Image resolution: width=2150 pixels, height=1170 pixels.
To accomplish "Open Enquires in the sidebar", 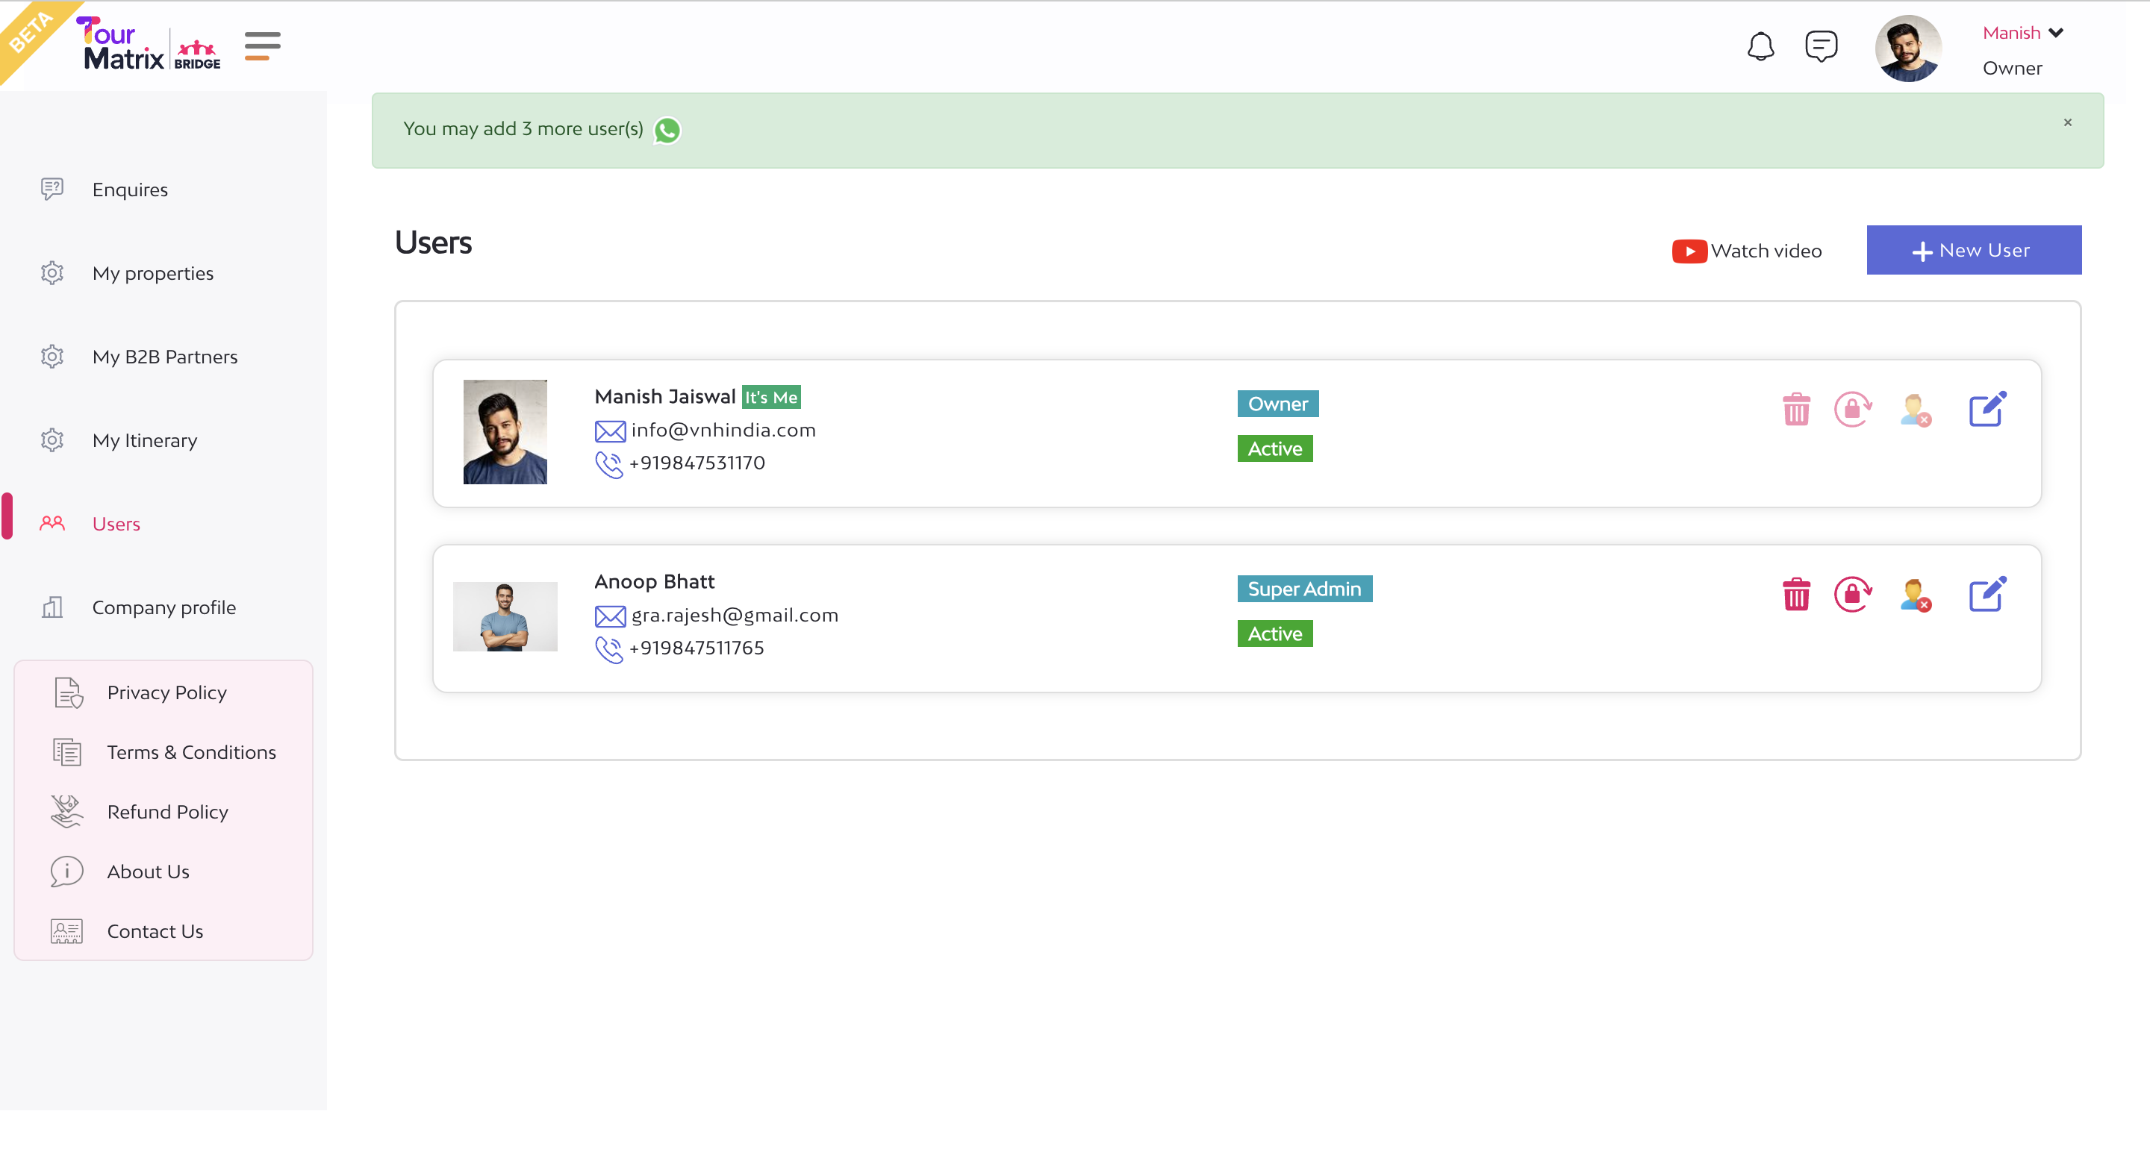I will [x=129, y=190].
